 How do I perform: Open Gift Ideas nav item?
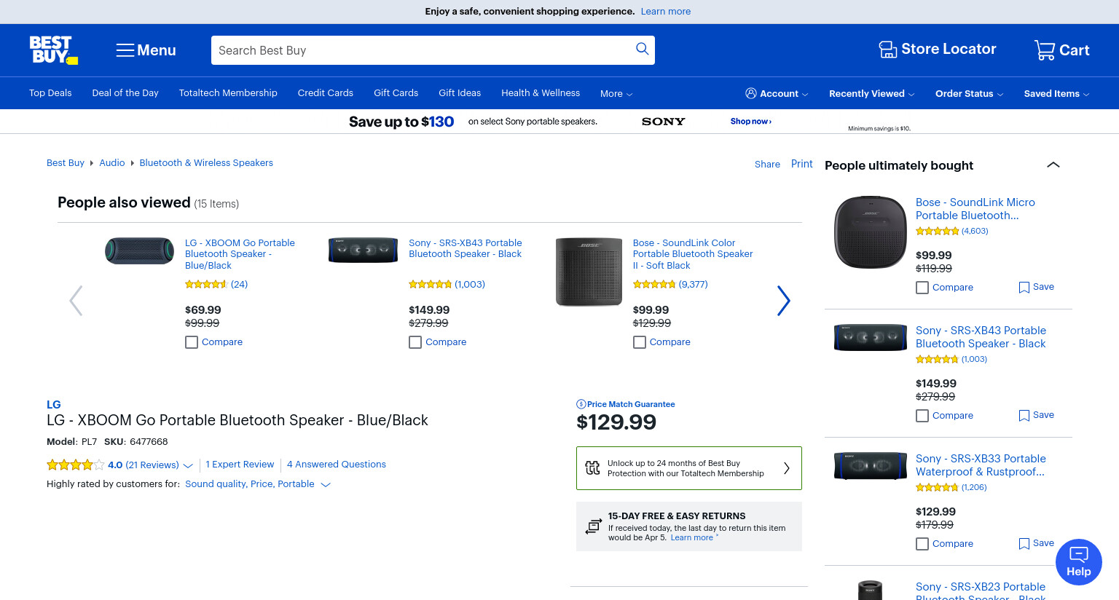coord(460,93)
